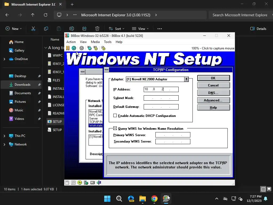Open a new Explorer tab
This screenshot has height=205, width=273.
tap(72, 5)
